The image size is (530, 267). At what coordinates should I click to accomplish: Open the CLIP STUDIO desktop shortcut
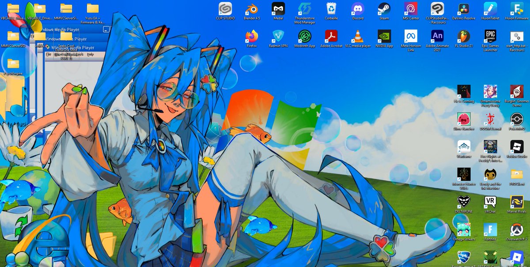(x=225, y=8)
